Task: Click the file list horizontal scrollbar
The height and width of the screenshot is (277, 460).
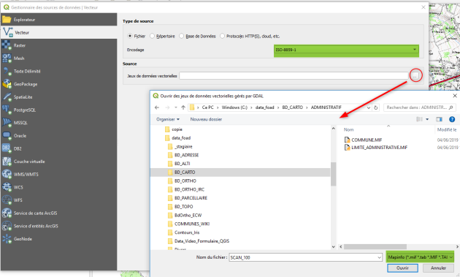Action: 375,247
